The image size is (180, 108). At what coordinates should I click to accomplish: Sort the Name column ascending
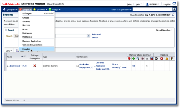[x=22, y=56]
